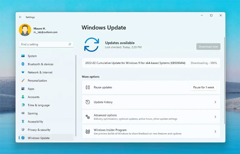
Task: Click the Bluetooth & devices icon
Action: coord(23,64)
